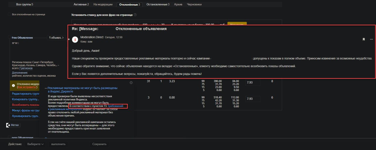
Task: Open the 'Черновики' tab
Action: point(194,4)
